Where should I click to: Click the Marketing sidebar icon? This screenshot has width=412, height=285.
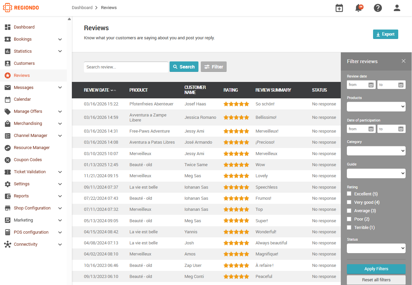click(x=8, y=220)
